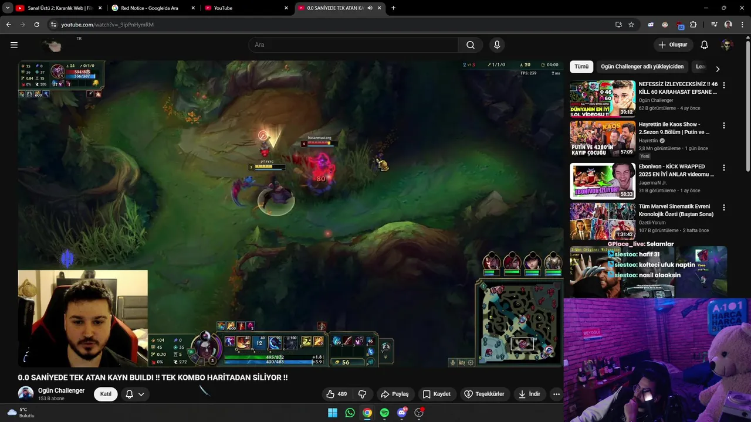Click the Oluştur create button
The width and height of the screenshot is (751, 422).
tap(672, 45)
